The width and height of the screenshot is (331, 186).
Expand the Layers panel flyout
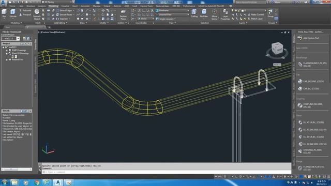(x=244, y=23)
